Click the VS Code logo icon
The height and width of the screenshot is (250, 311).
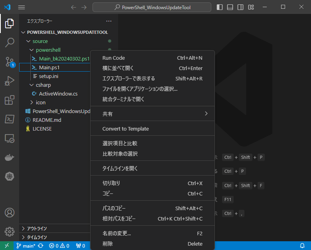tap(7, 7)
